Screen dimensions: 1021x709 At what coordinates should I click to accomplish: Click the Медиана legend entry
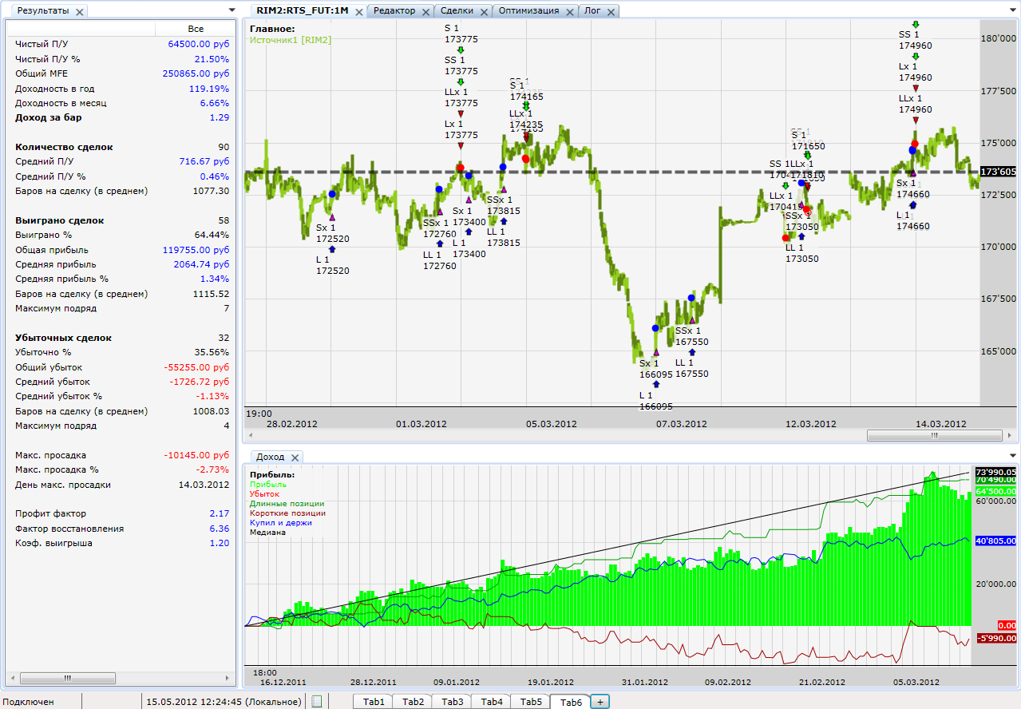coord(267,533)
